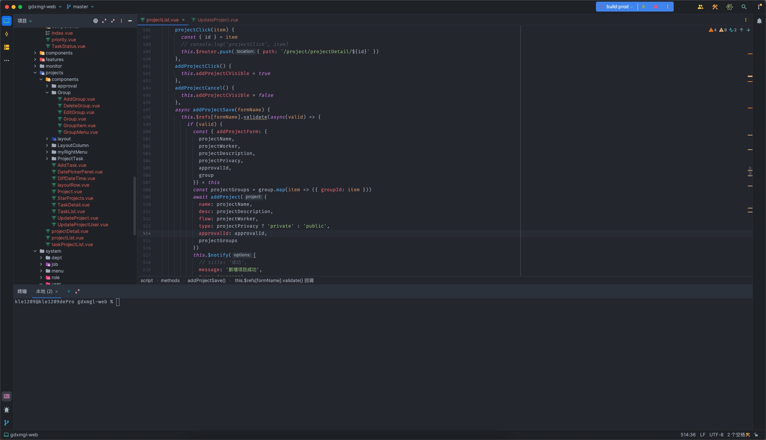
Task: Close the 本地 (2) terminal tab
Action: click(57, 292)
